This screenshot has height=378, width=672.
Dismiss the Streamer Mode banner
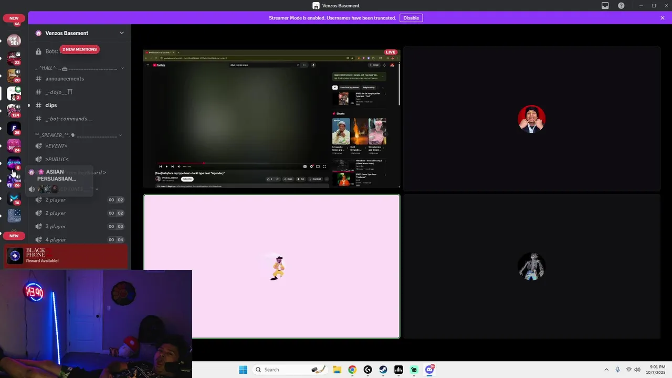coord(663,18)
